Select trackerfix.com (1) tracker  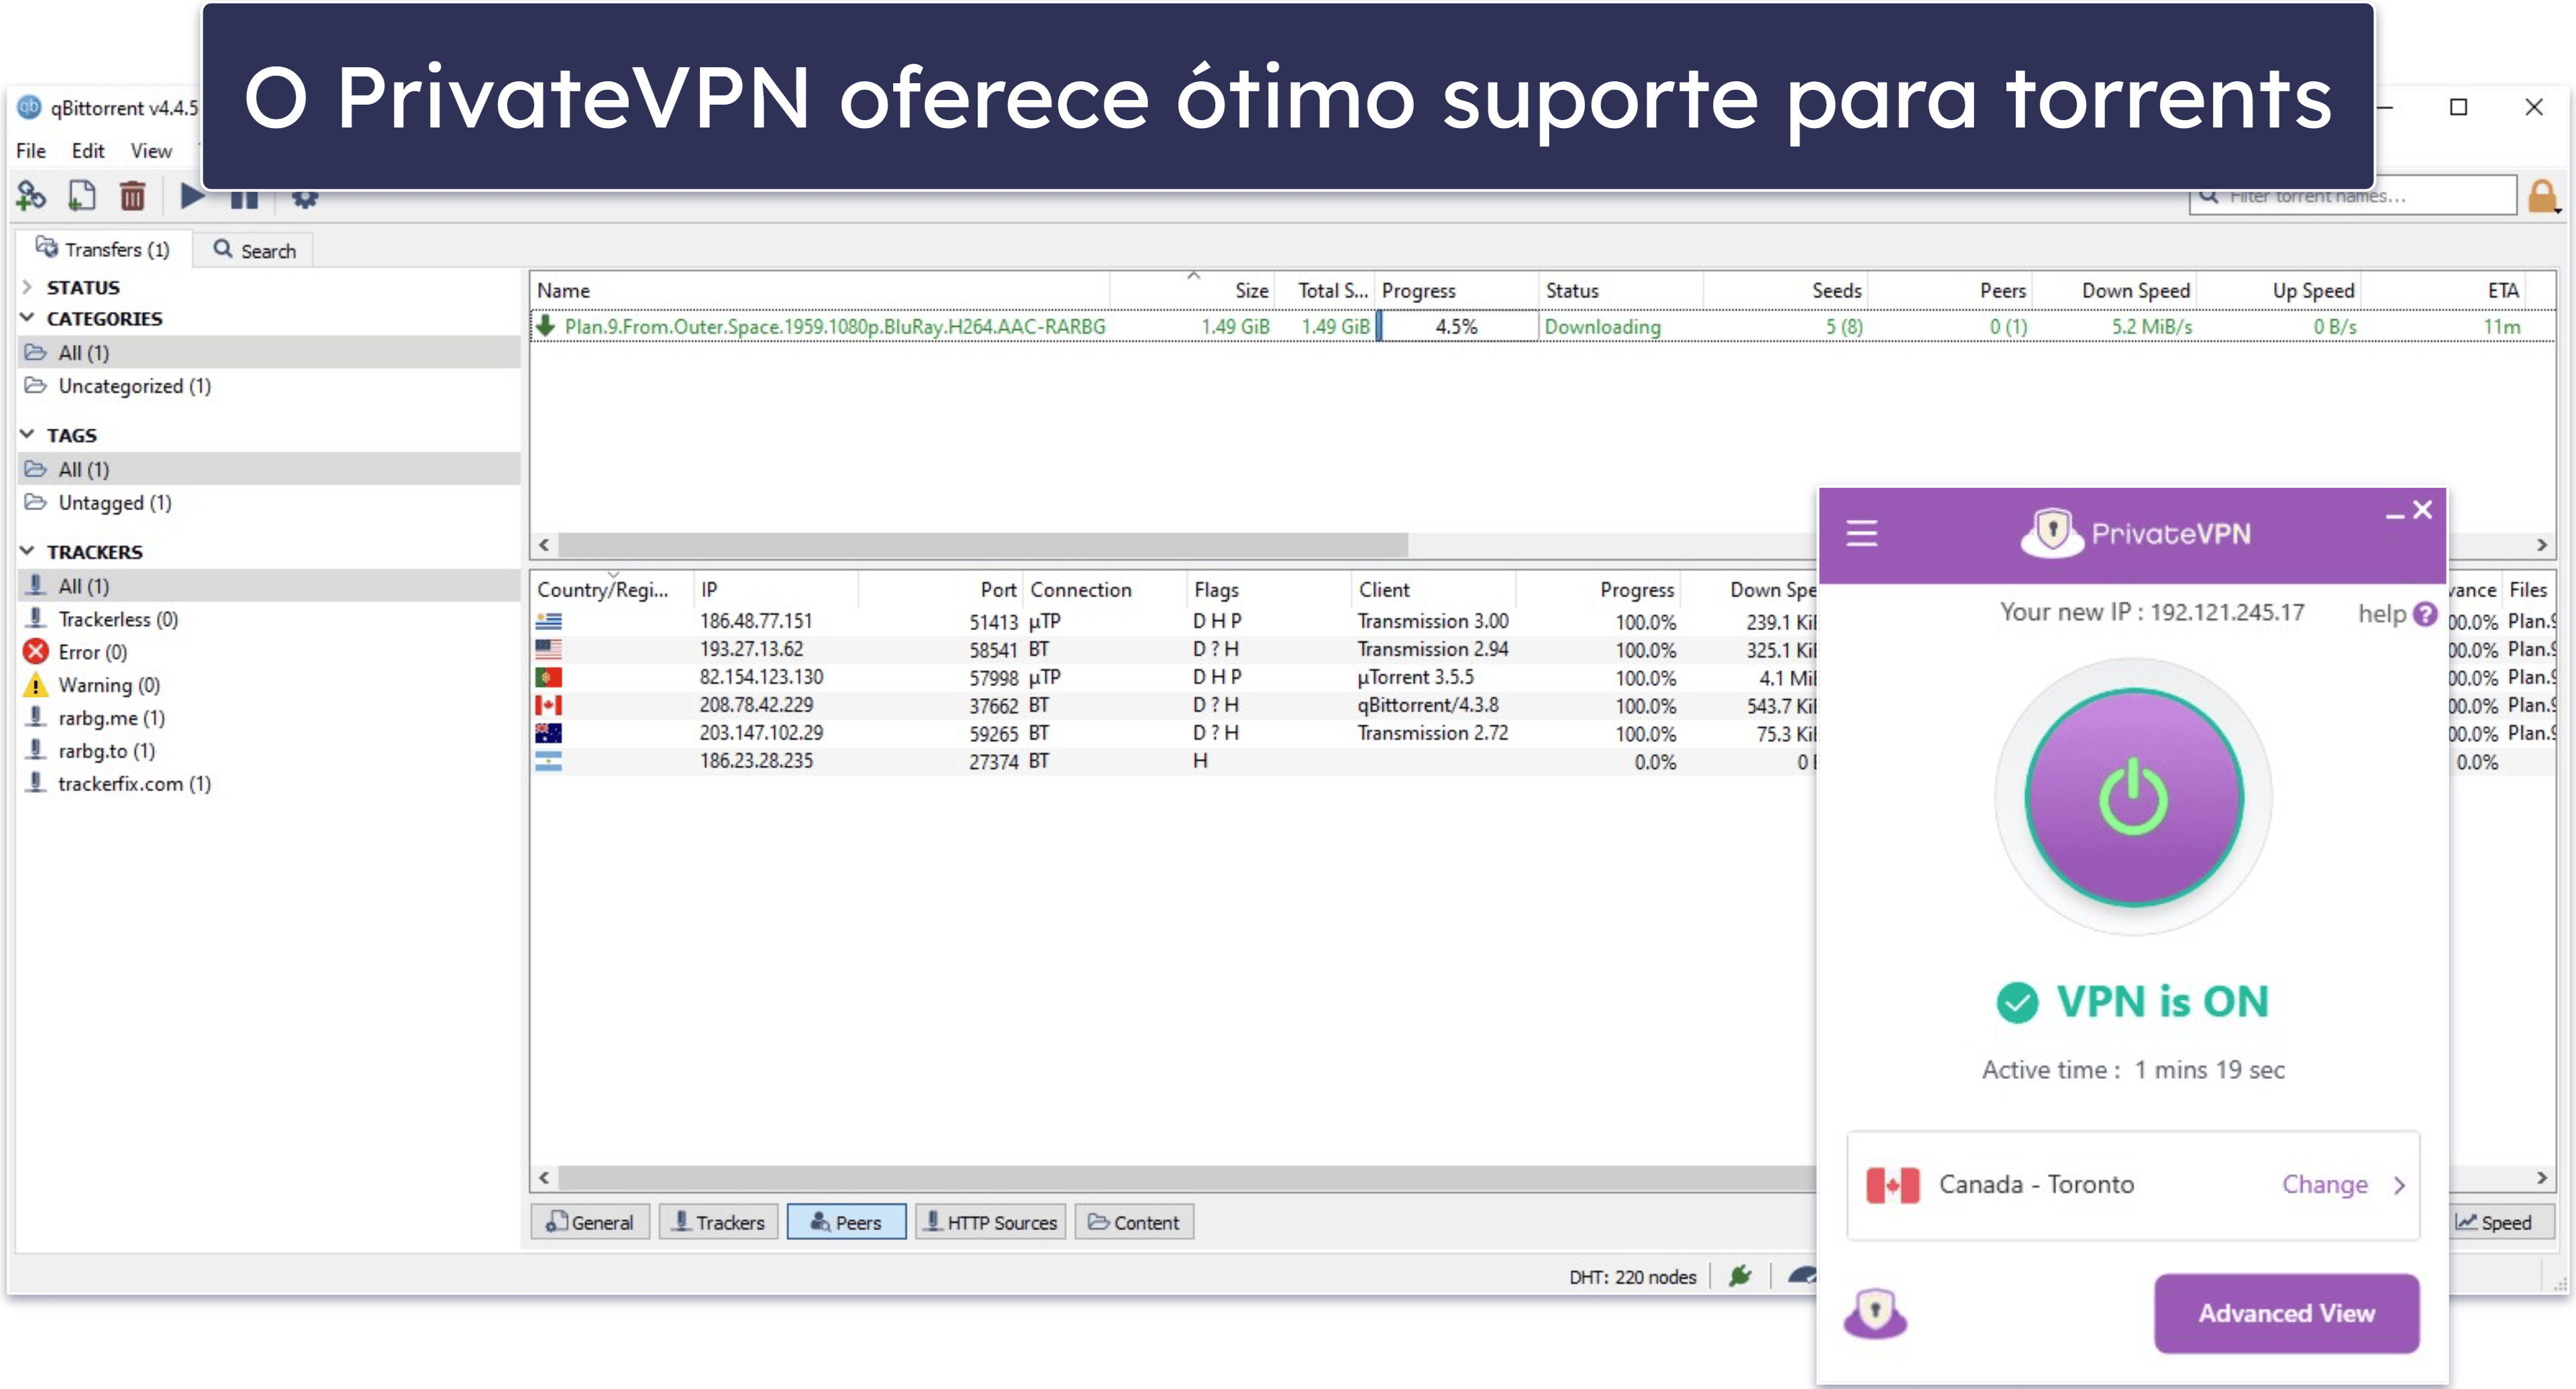(x=134, y=784)
